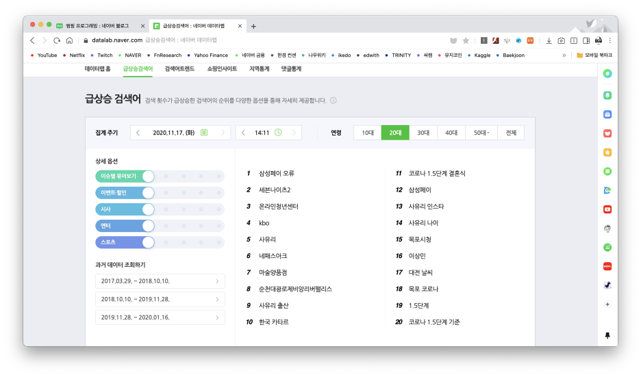Open the YouTube bookmark
The width and height of the screenshot is (641, 377).
tap(44, 55)
